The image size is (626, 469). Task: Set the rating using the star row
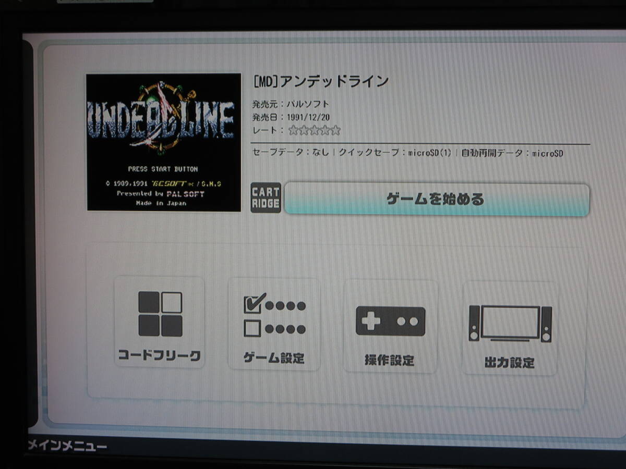coord(315,130)
